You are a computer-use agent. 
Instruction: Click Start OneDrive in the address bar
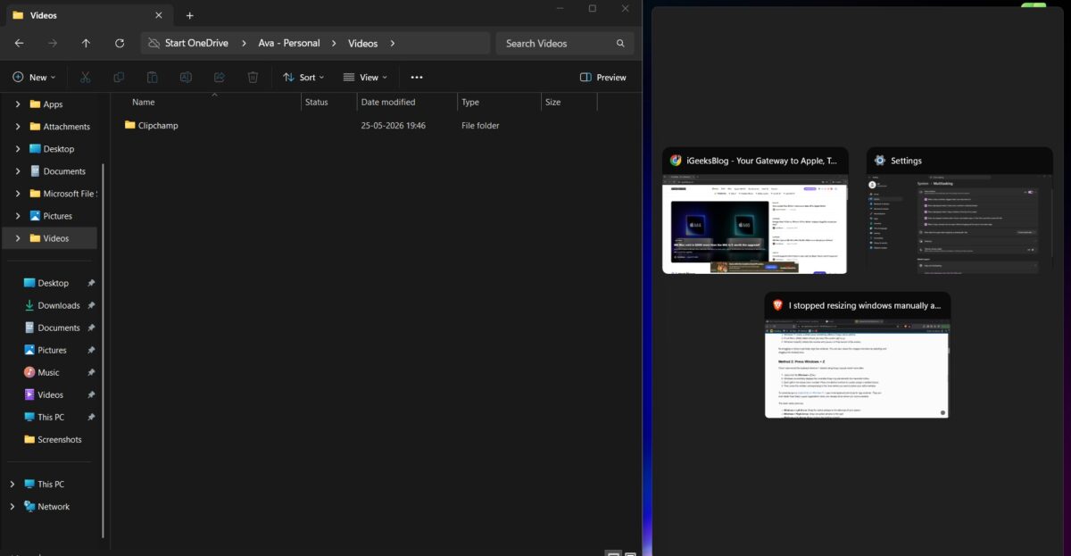coord(196,43)
